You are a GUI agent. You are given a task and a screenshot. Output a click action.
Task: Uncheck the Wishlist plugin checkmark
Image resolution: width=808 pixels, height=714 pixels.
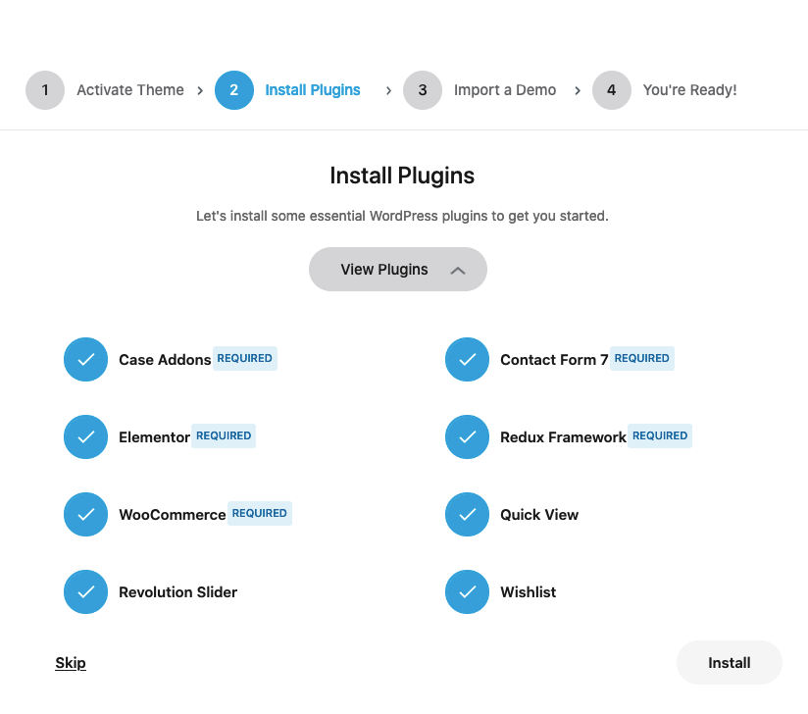tap(467, 591)
